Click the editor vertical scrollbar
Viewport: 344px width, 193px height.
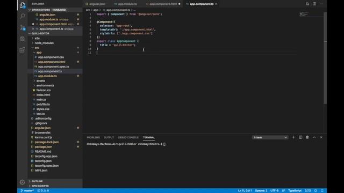point(325,58)
